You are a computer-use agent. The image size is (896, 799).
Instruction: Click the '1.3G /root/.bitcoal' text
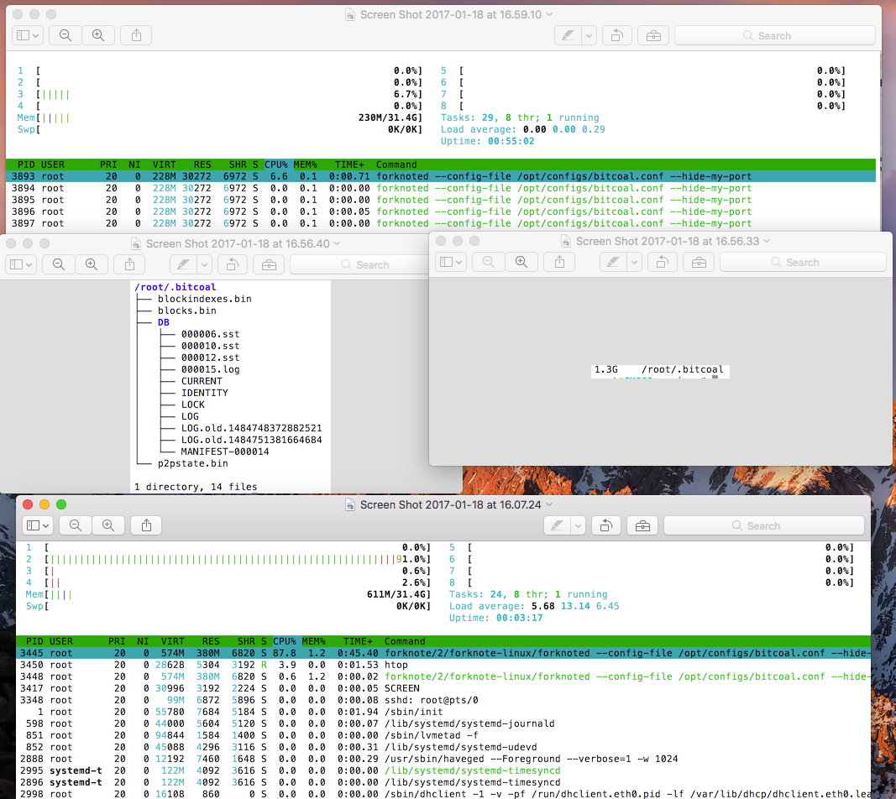pyautogui.click(x=659, y=369)
